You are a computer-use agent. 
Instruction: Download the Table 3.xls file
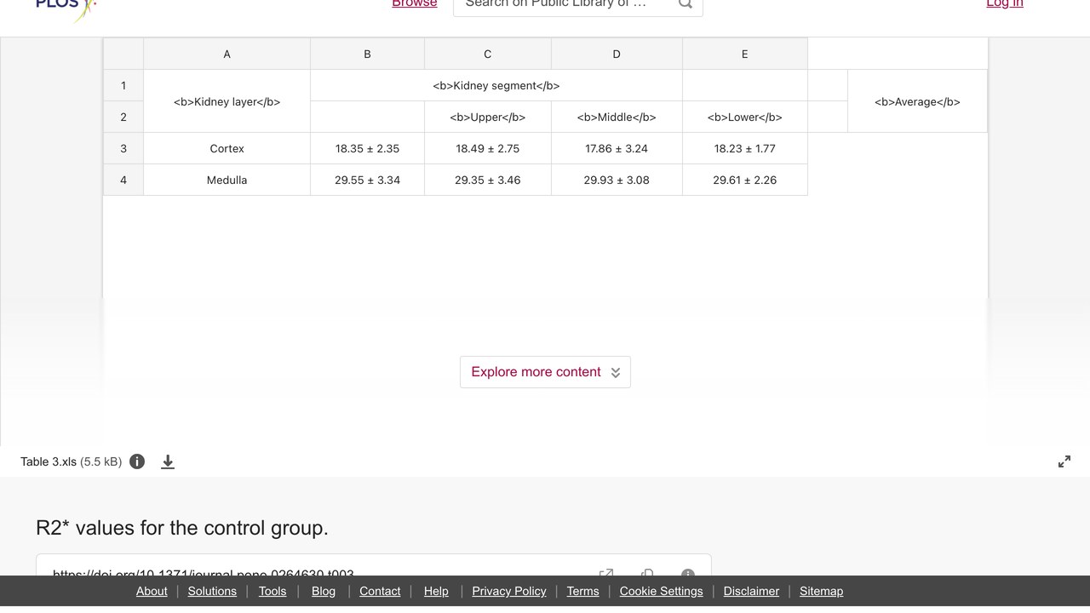(x=168, y=461)
